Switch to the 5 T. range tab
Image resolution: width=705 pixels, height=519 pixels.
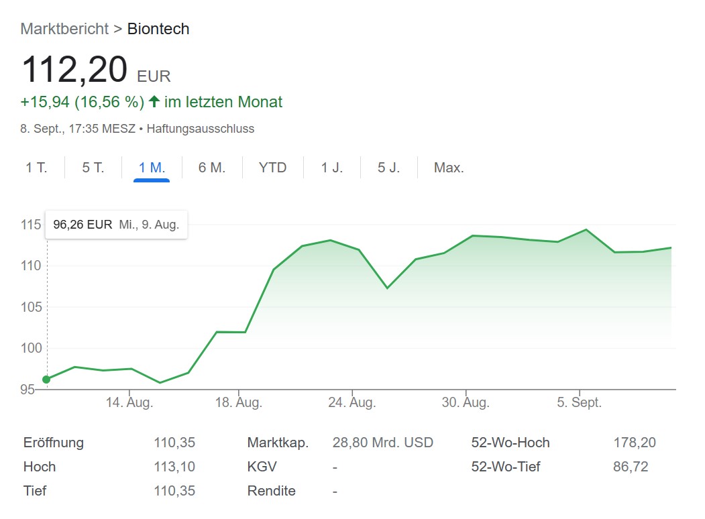(93, 168)
